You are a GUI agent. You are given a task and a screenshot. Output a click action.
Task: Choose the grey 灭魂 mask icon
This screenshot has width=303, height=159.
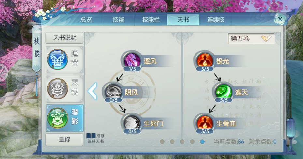(x=58, y=88)
